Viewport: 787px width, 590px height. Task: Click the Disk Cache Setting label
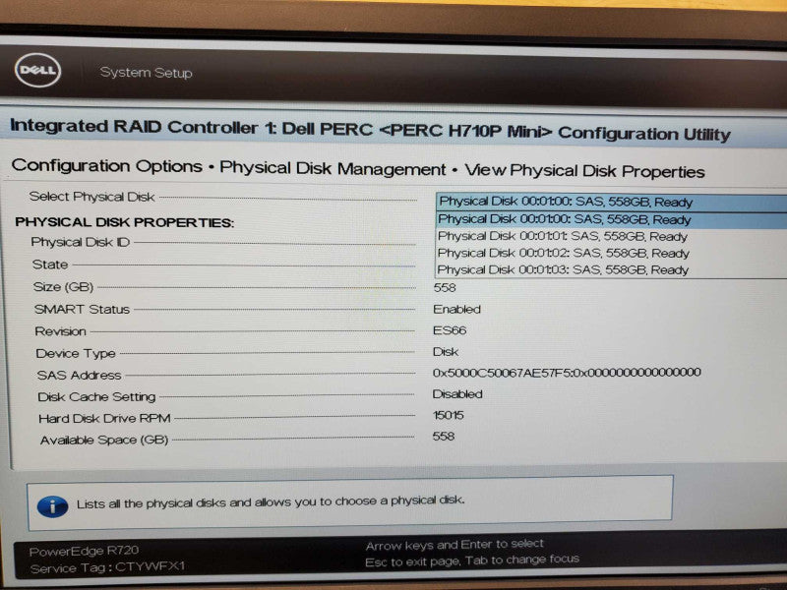96,396
